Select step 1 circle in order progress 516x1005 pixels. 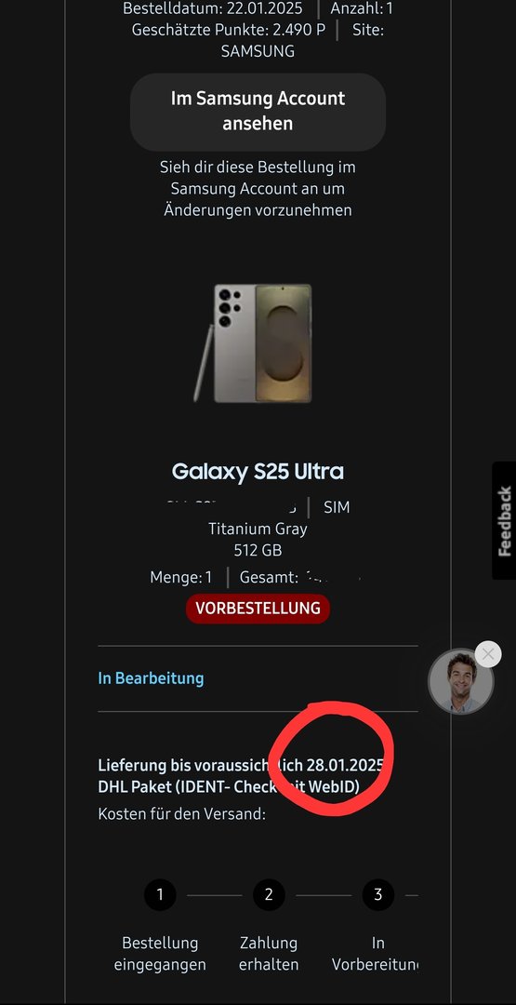point(160,894)
